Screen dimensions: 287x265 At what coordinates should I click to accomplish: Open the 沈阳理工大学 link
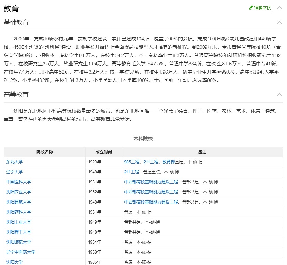click(x=19, y=232)
